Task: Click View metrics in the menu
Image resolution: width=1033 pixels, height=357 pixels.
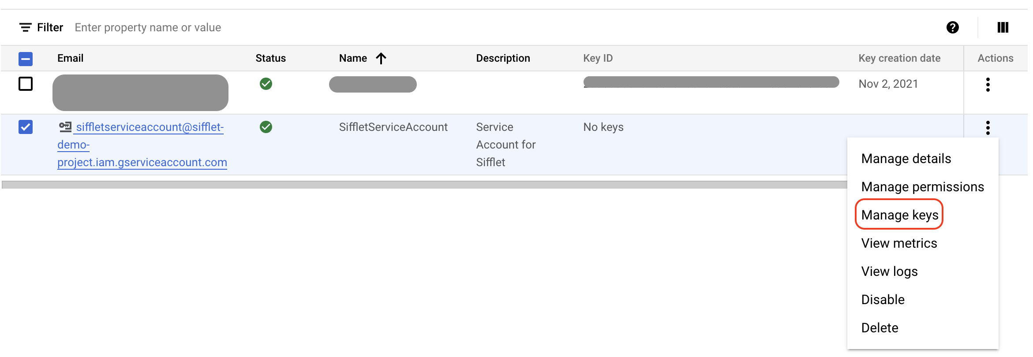Action: (899, 243)
